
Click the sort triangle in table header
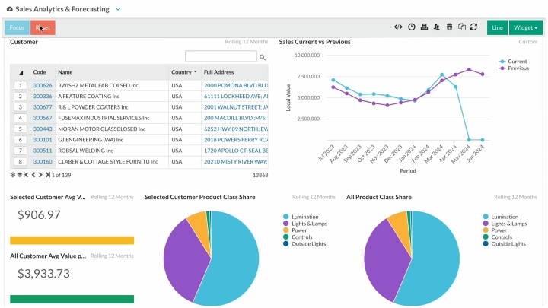pos(21,73)
